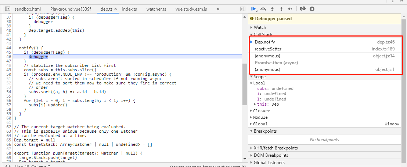Deactivate all breakpoints
The image size is (407, 167).
coord(303,9)
